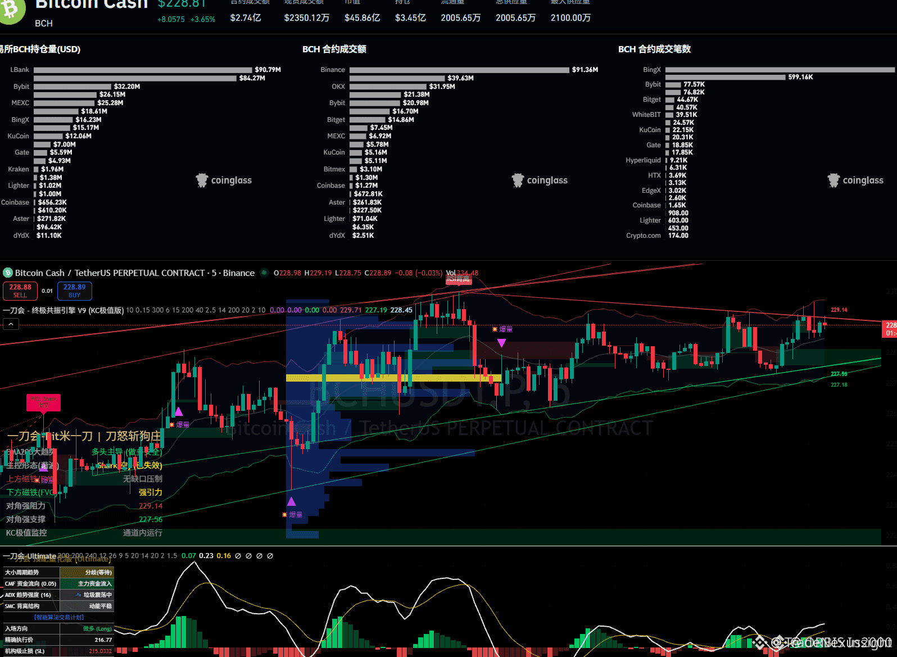This screenshot has width=897, height=657.
Task: Click the 227.56 value in the 对角强支撑 row
Action: coord(151,519)
